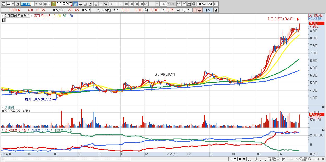The image size is (326, 162).
Task: Click the 'A' text size icon at bottom
Action: 323,159
